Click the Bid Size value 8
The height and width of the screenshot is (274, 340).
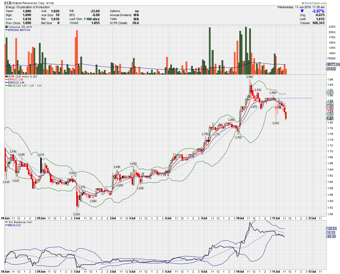[x=58, y=23]
